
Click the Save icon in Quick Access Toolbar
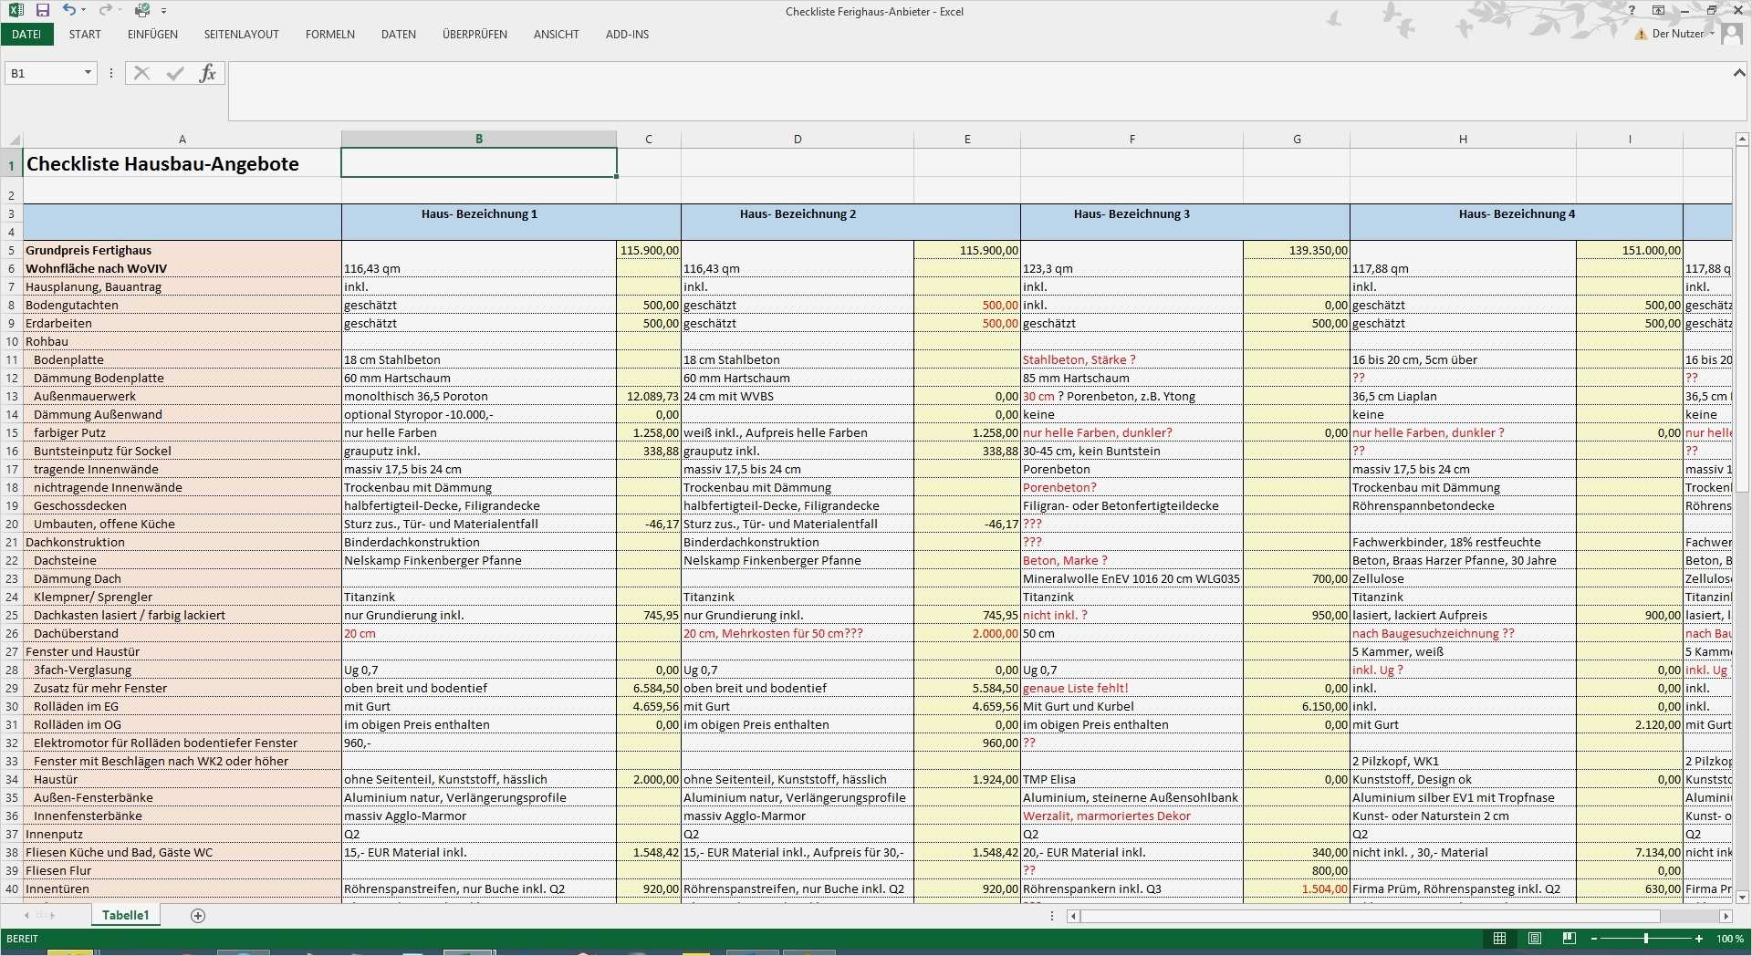[43, 10]
